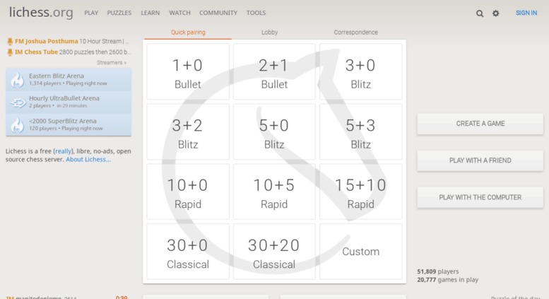Open the TOOLS menu
Image resolution: width=549 pixels, height=299 pixels.
[x=256, y=13]
